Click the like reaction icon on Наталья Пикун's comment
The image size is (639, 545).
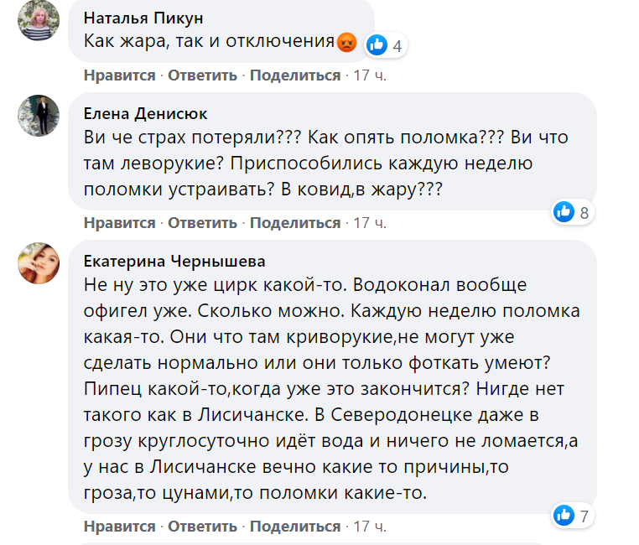(x=377, y=45)
